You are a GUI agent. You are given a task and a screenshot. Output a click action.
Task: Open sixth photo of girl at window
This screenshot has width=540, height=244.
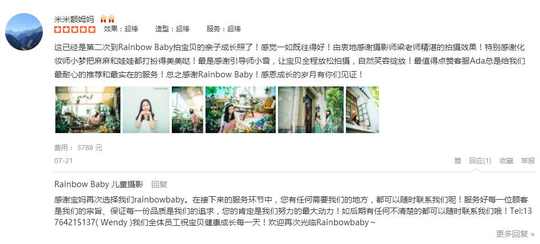point(362,109)
